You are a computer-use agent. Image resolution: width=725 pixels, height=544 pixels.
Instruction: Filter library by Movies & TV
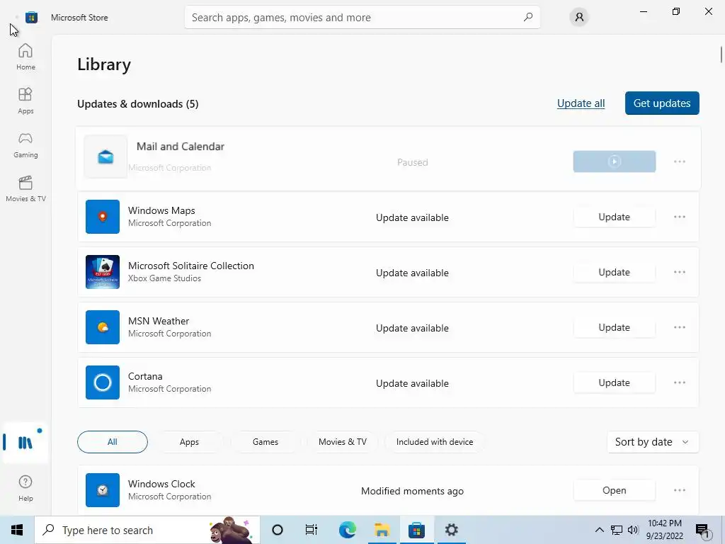[343, 442]
